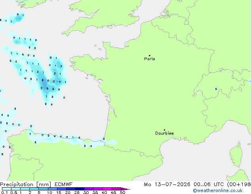The image size is (251, 194).
Task: Click the ECMWF model label
Action: (x=64, y=184)
